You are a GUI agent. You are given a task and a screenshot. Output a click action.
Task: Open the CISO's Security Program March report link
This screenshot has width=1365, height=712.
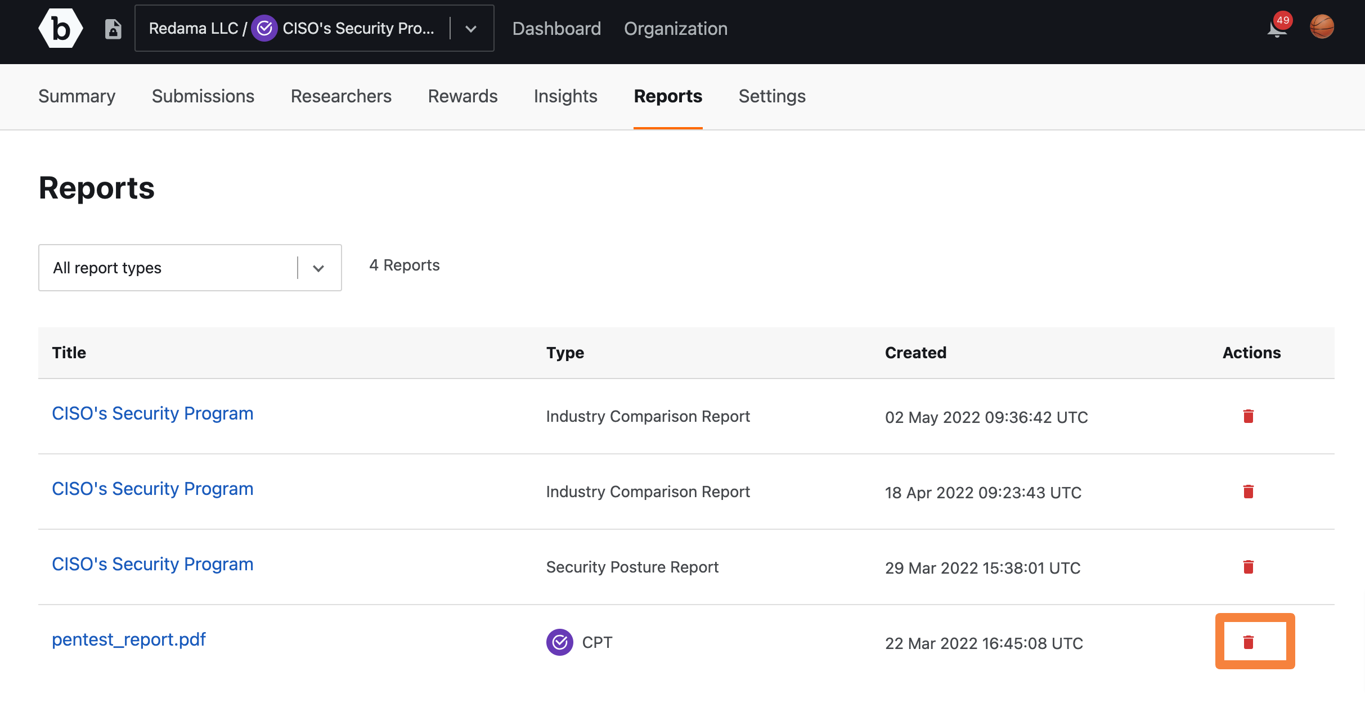coord(152,564)
